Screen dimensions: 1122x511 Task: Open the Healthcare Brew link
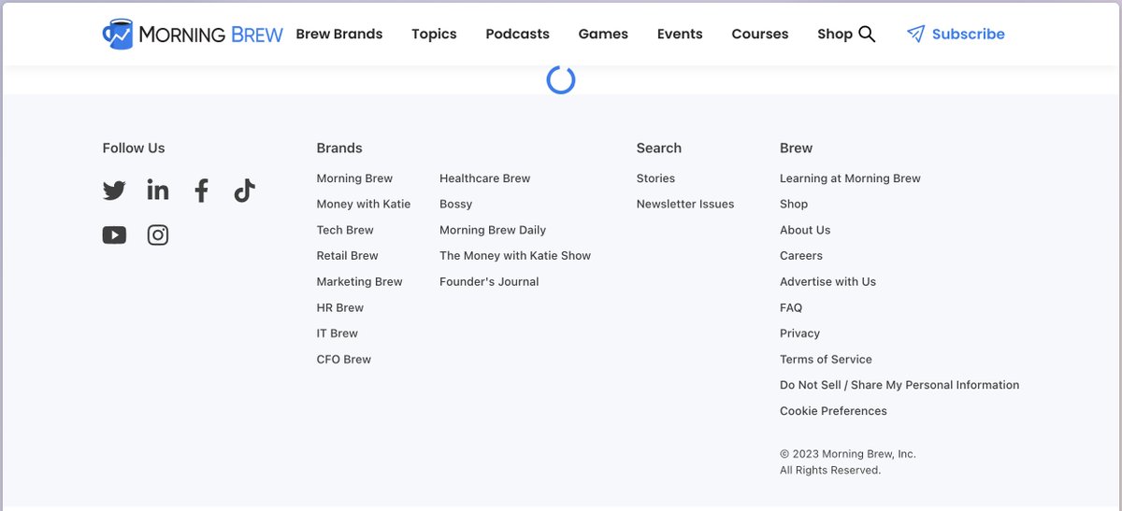[485, 178]
